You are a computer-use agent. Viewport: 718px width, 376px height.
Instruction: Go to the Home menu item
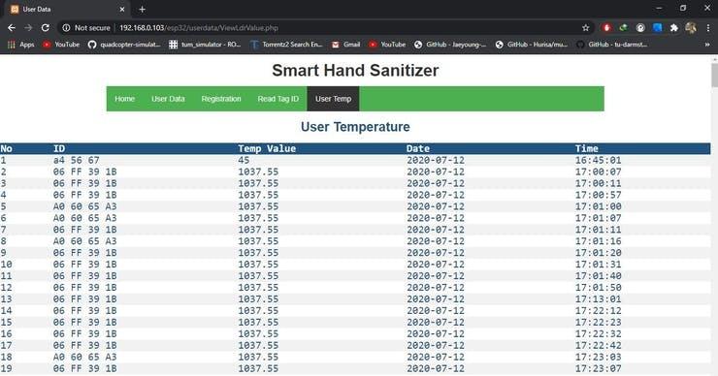[124, 99]
